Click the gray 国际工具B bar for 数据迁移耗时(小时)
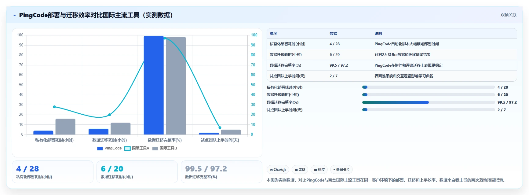Image resolution: width=529 pixels, height=195 pixels. pyautogui.click(x=120, y=129)
